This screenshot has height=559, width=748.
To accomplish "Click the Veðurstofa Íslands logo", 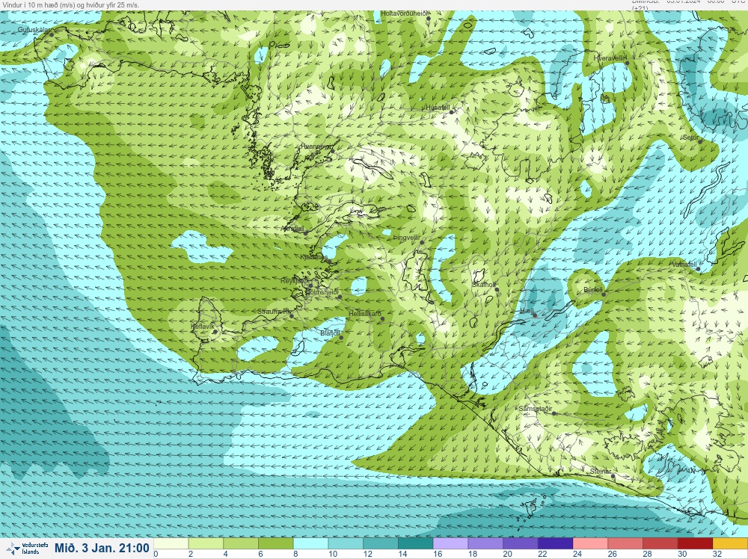I will (x=28, y=548).
